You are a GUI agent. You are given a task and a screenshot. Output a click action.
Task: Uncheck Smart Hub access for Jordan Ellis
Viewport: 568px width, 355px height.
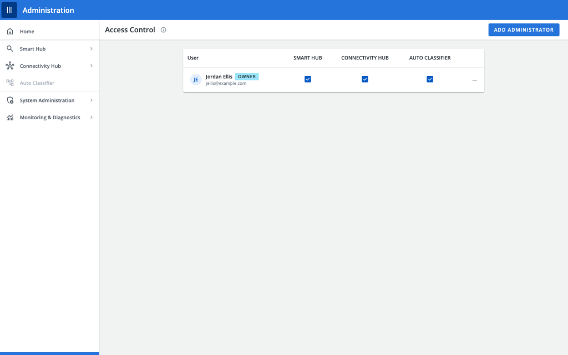[307, 79]
